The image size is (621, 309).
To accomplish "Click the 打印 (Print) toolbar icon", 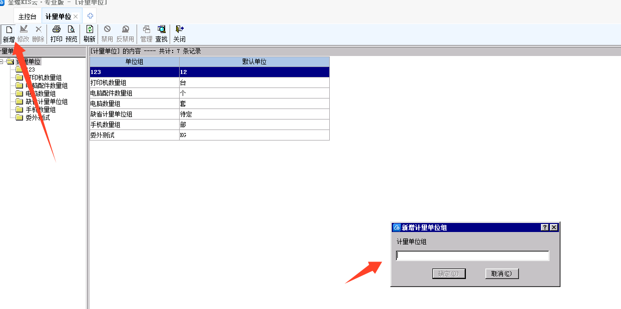I will pyautogui.click(x=57, y=33).
